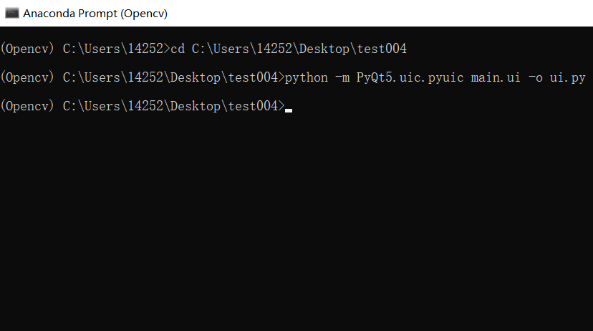The height and width of the screenshot is (331, 593).
Task: Click the second line prompt path ending test004
Action: pos(170,77)
